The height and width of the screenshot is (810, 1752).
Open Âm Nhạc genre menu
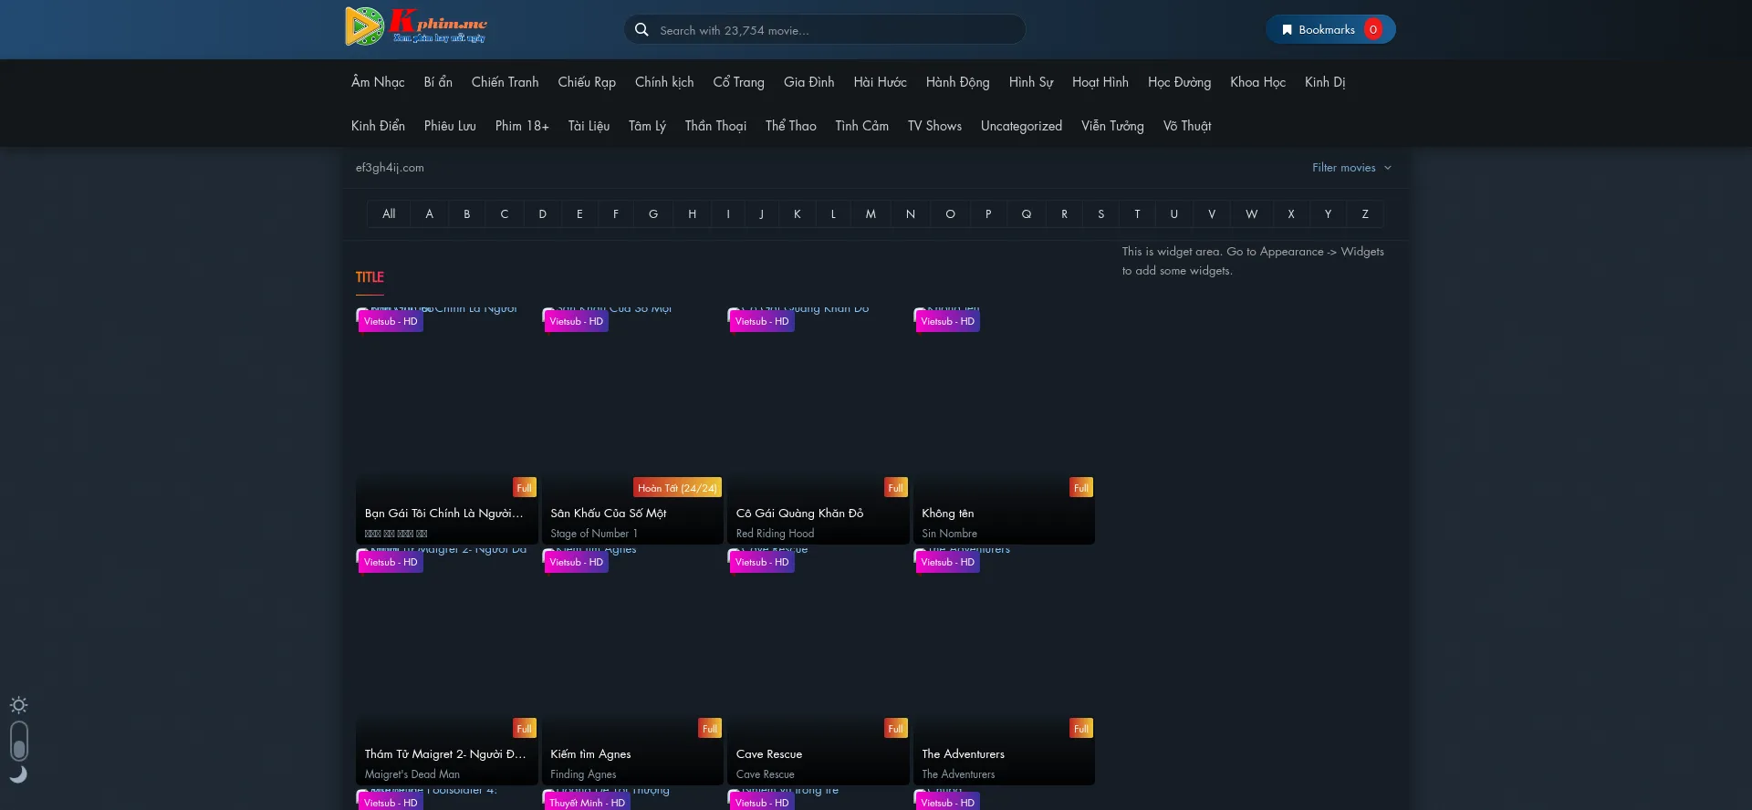point(378,82)
